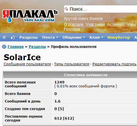The width and height of the screenshot is (137, 126).
Task: Expand the Общение dropdown menu
Action: (74, 38)
